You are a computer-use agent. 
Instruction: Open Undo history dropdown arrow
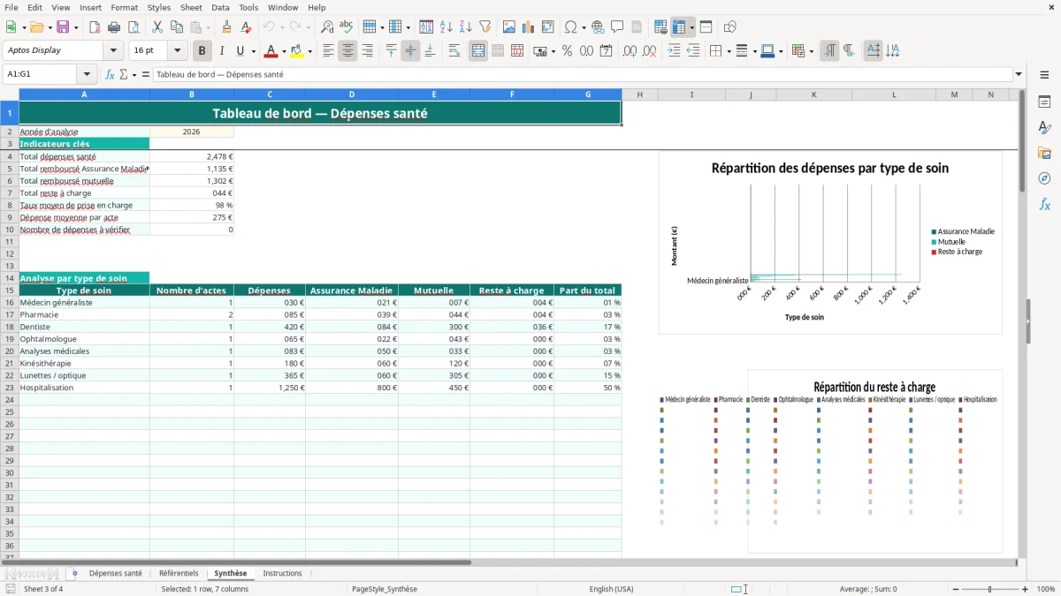(x=282, y=27)
